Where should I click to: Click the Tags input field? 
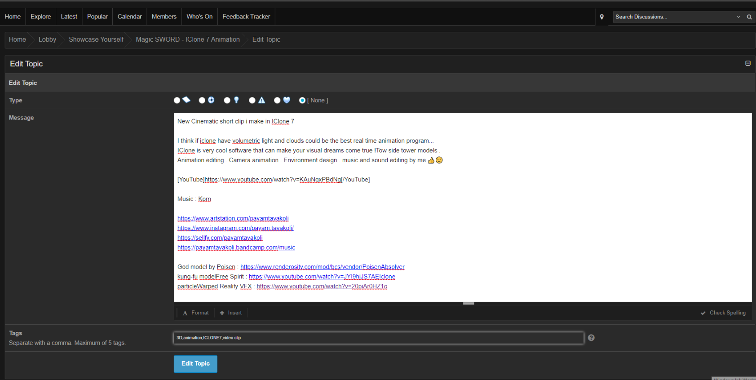tap(379, 338)
